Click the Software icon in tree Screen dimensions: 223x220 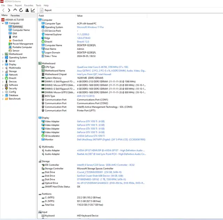tap(6, 85)
